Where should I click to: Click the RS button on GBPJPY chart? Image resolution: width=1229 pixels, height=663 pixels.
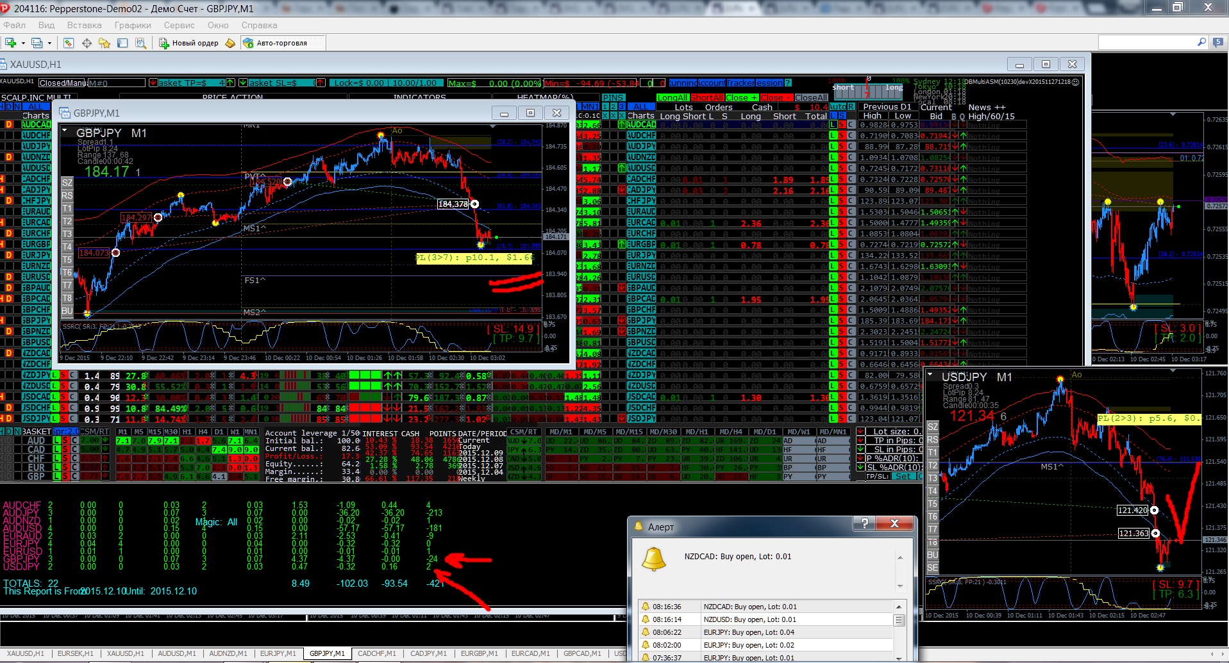click(67, 195)
